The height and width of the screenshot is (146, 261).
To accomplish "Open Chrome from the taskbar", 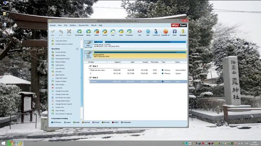I will pyautogui.click(x=11, y=143).
